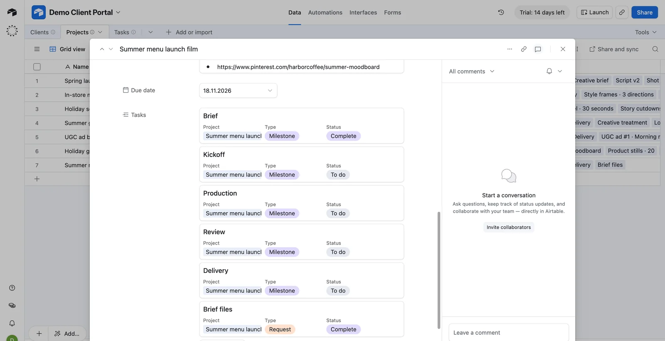Click Complete status on Brief task
665x341 pixels.
343,136
